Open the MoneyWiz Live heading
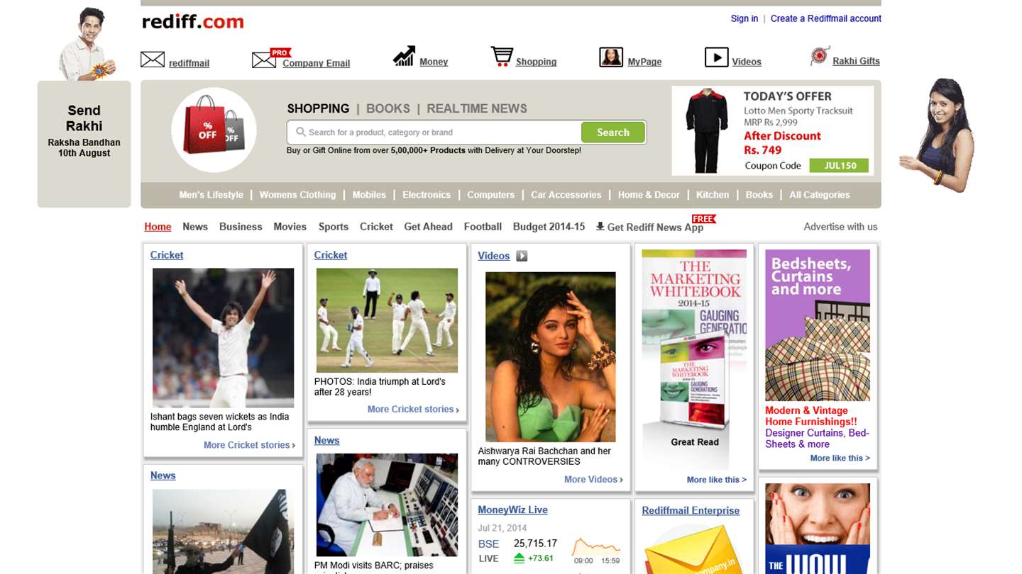The height and width of the screenshot is (574, 1022). tap(512, 510)
